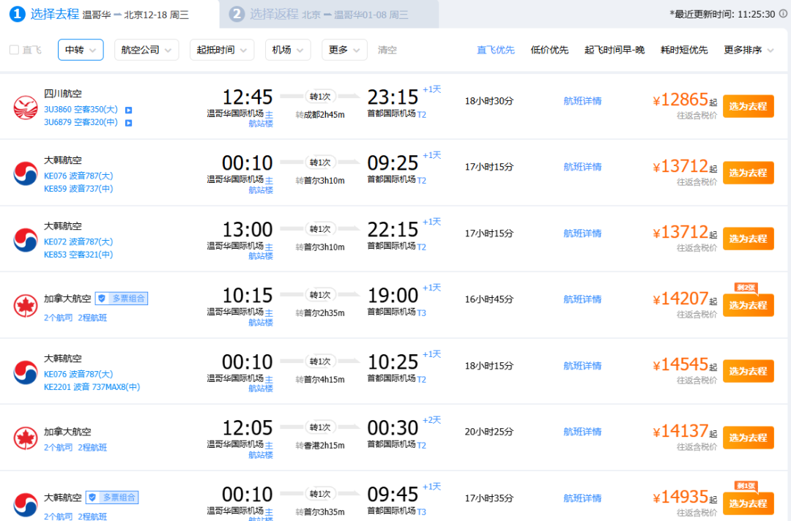The image size is (791, 521).
Task: View 航班详情 for 09:25 arrival flight
Action: click(x=582, y=167)
